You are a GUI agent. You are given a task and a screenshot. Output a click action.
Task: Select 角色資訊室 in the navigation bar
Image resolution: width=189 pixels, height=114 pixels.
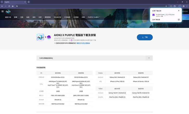[x=57, y=17]
